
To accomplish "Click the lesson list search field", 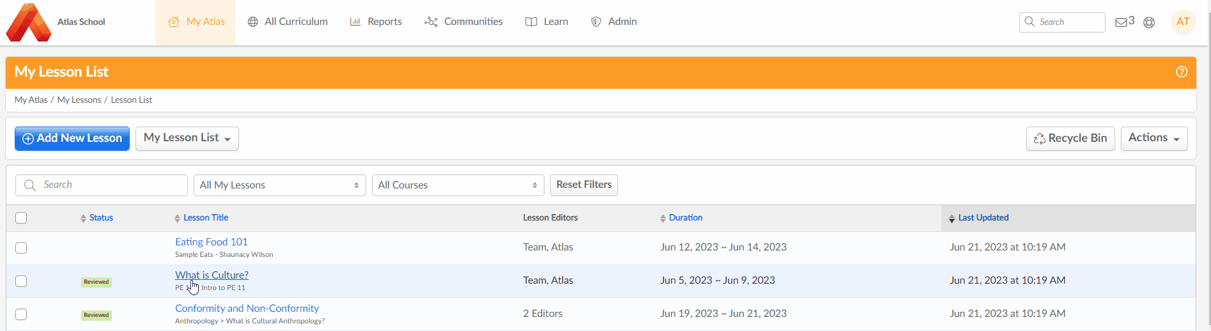I will [102, 185].
